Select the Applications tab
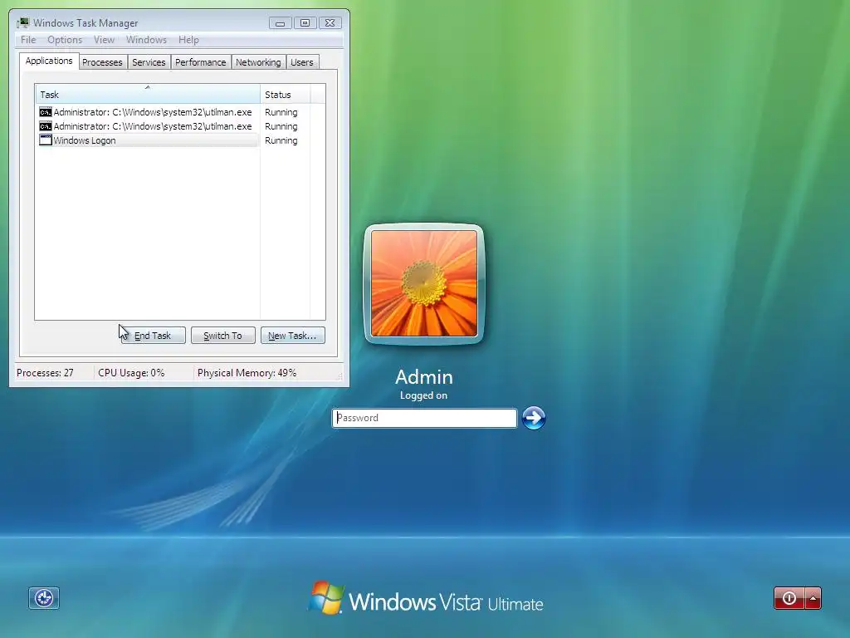The width and height of the screenshot is (850, 638). (x=49, y=61)
